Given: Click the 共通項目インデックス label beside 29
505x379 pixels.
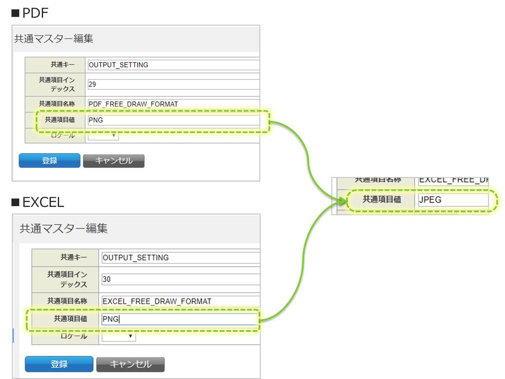Looking at the screenshot, I should pyautogui.click(x=57, y=84).
